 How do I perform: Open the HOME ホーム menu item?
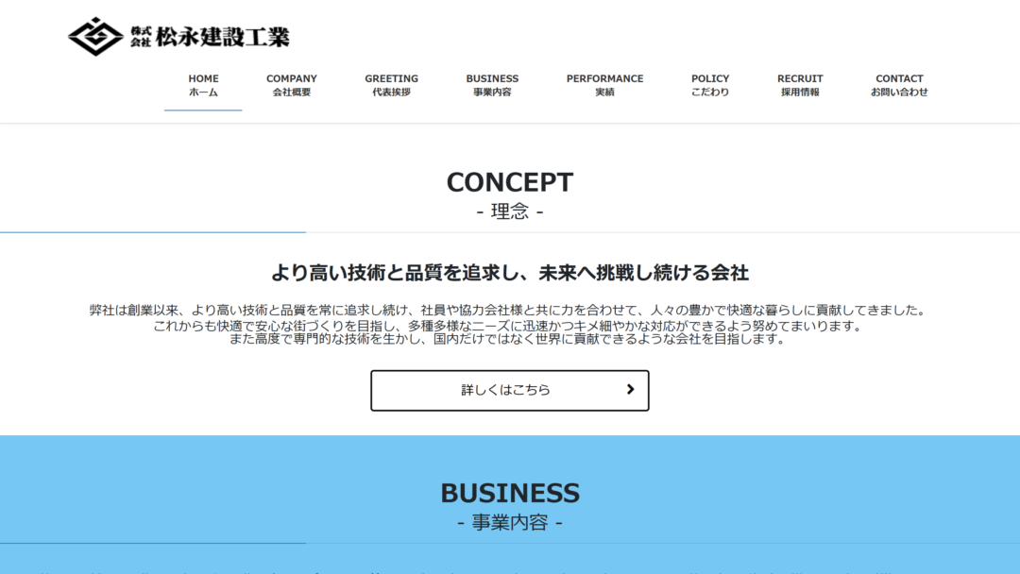click(203, 85)
